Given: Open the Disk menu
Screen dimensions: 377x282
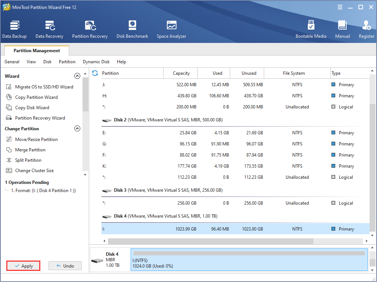Looking at the screenshot, I should (47, 62).
